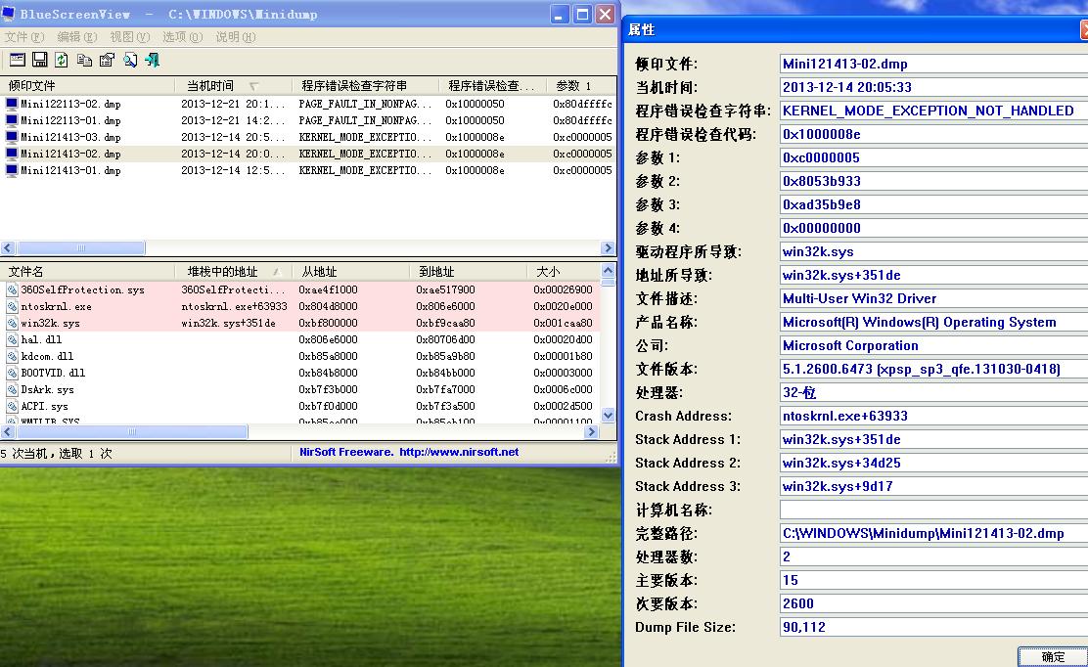The height and width of the screenshot is (667, 1088).
Task: Open the 选项(O) menu
Action: pyautogui.click(x=183, y=37)
